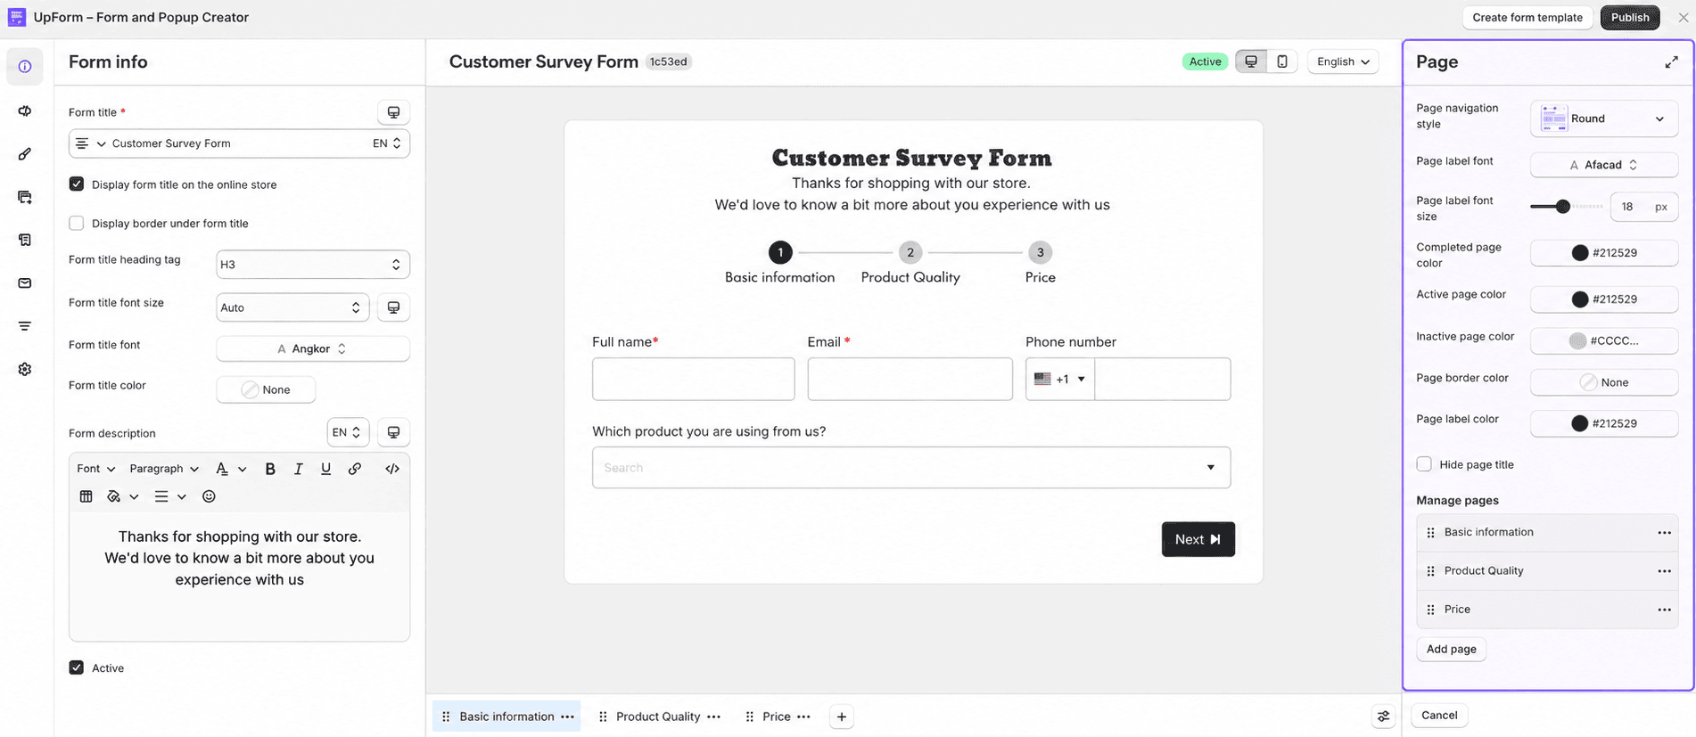This screenshot has width=1696, height=737.
Task: Check Hide page title
Action: [1424, 464]
